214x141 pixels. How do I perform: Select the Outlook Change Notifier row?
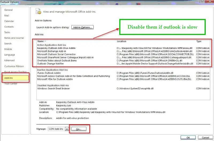pos(123,64)
